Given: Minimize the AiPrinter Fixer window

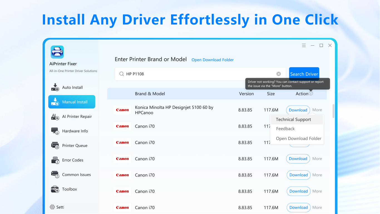Looking at the screenshot, I should 313,45.
